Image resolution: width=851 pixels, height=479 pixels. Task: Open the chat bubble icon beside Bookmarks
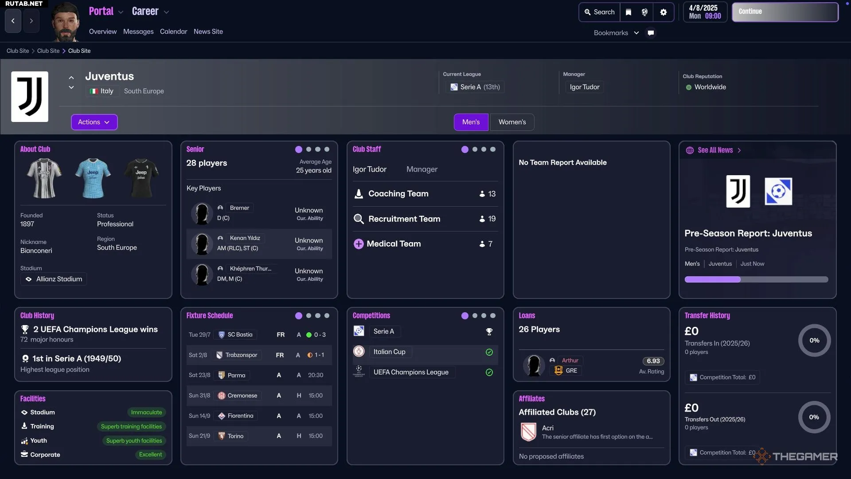click(x=651, y=33)
